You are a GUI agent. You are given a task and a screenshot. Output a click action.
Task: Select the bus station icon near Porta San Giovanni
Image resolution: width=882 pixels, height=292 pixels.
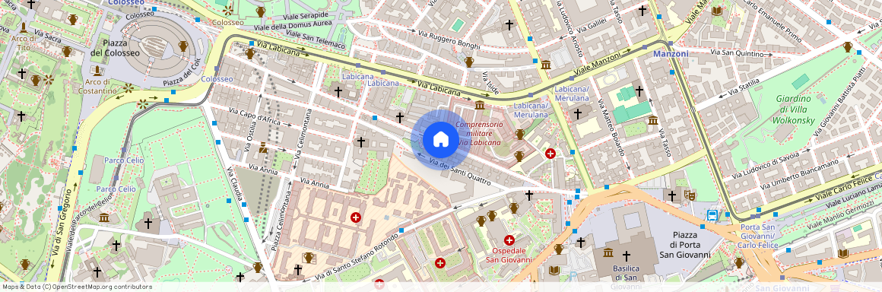click(x=712, y=215)
